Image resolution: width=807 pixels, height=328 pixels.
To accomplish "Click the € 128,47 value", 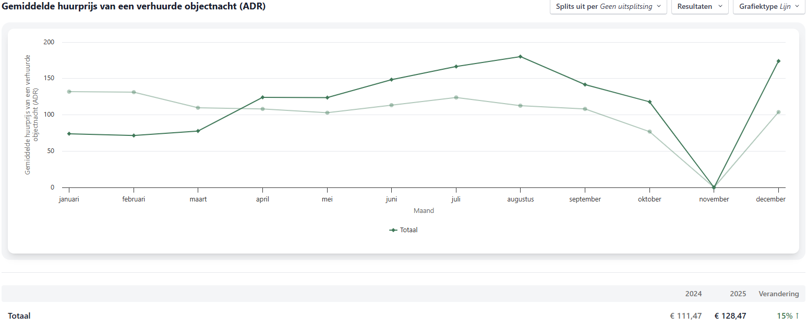I will click(730, 316).
